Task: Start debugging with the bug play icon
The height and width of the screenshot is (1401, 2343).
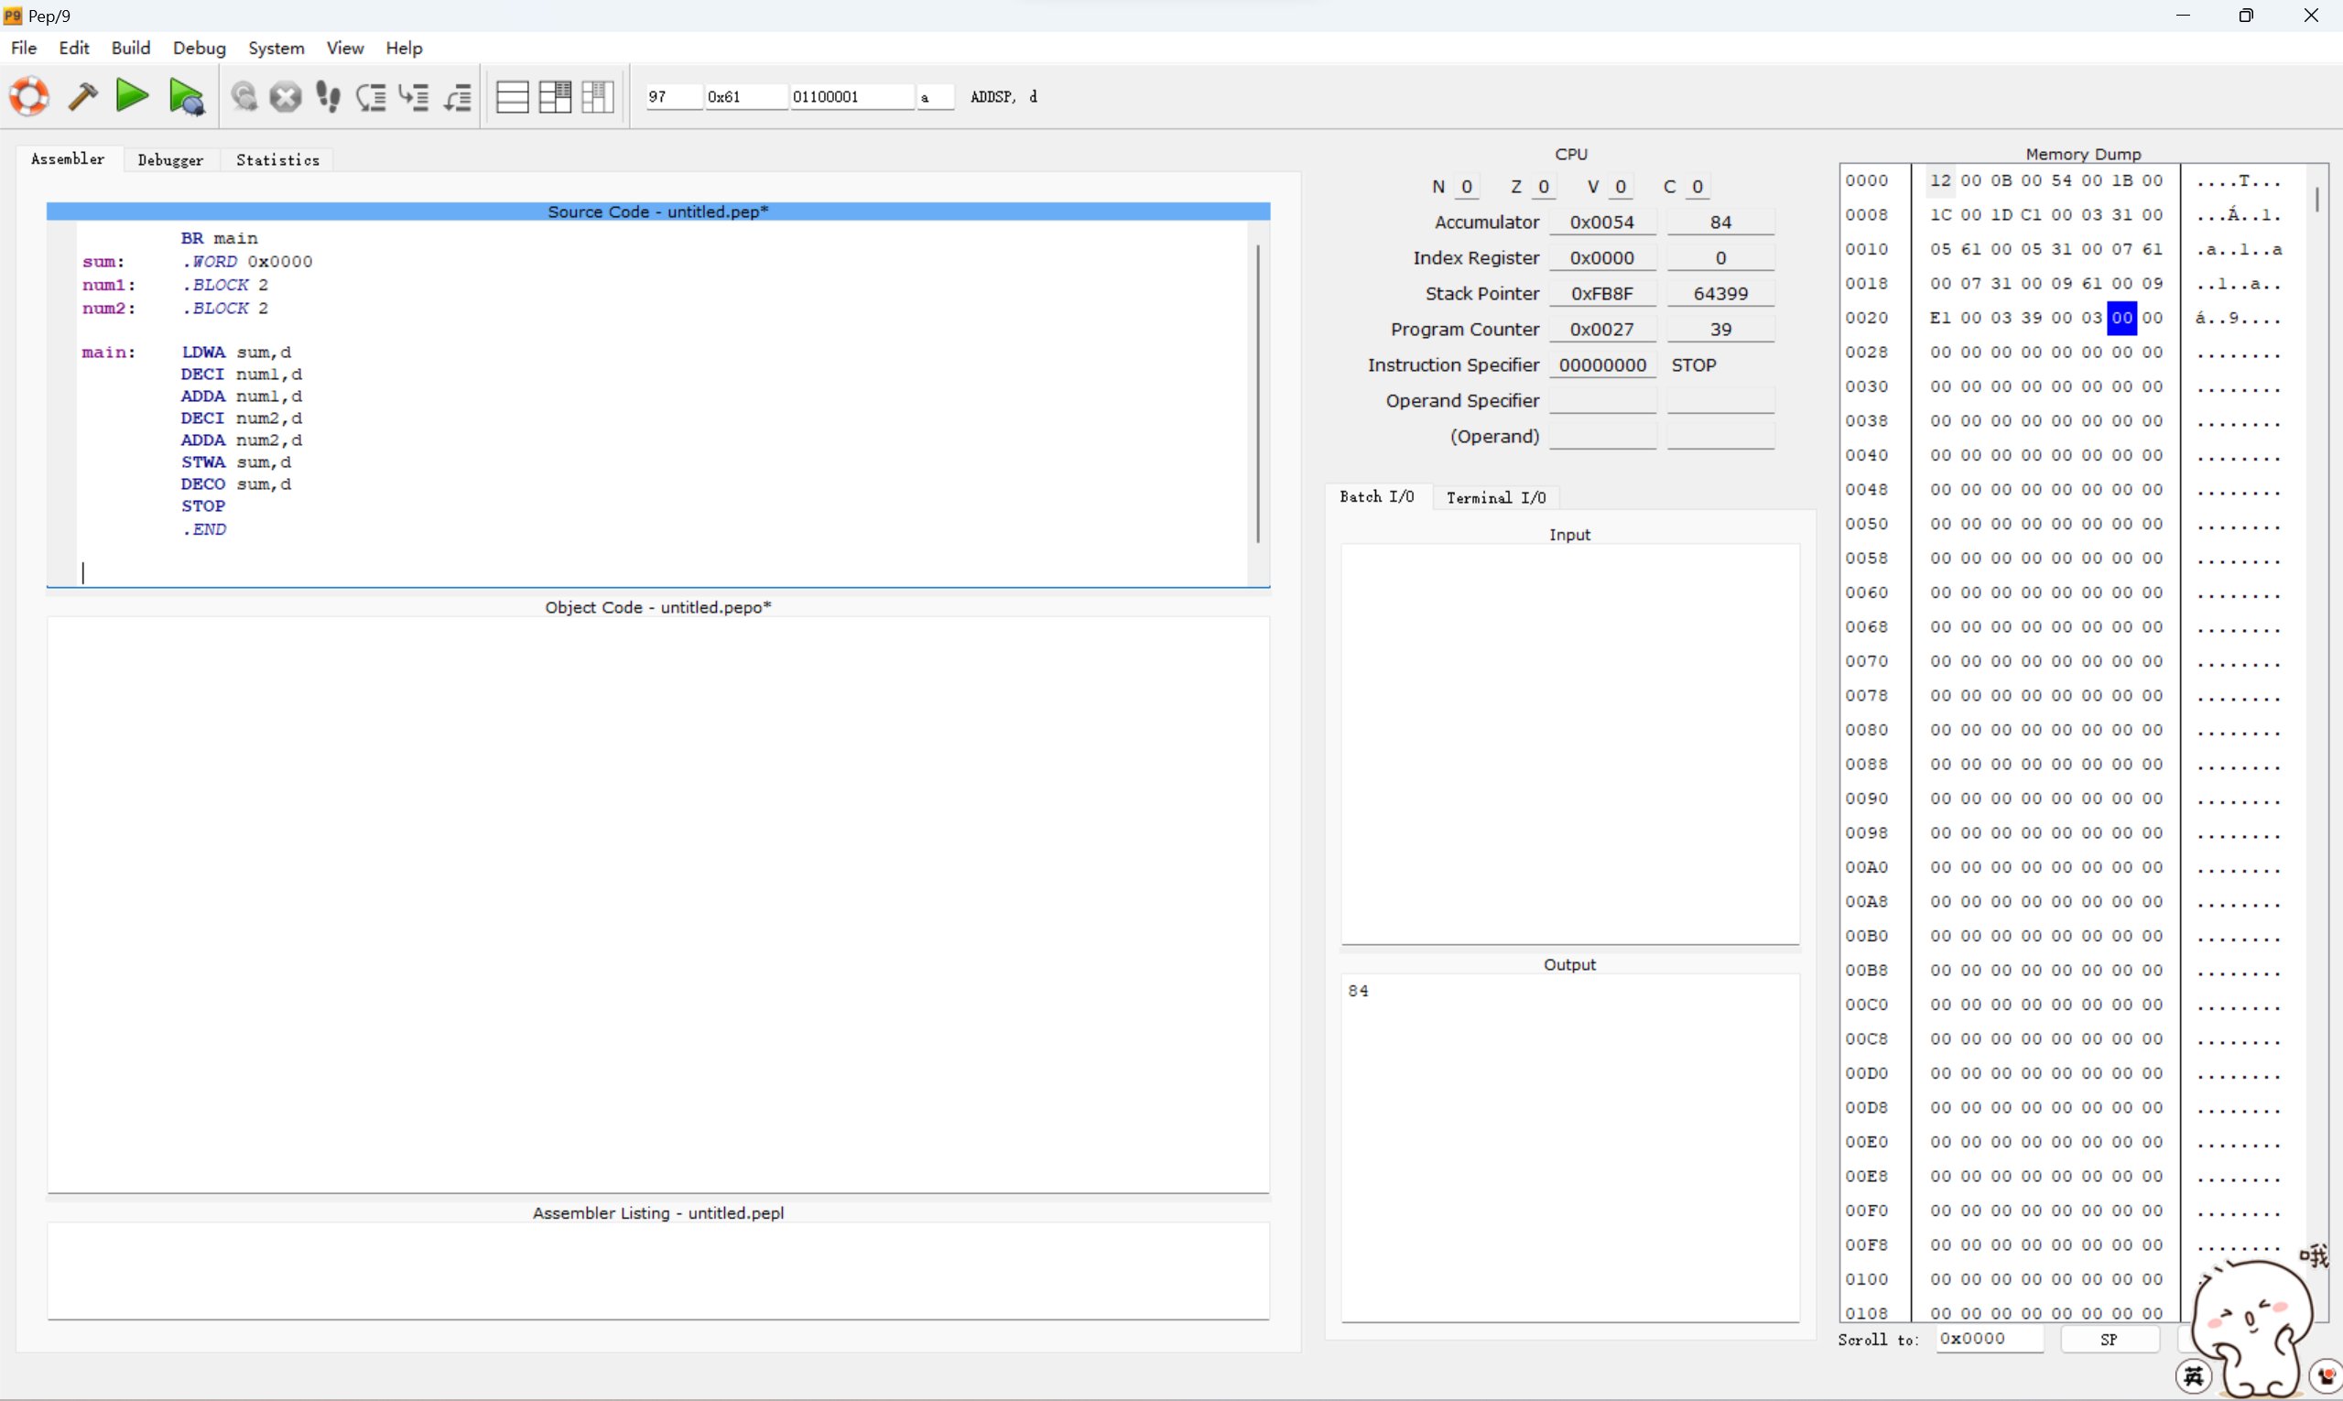Action: pyautogui.click(x=187, y=97)
